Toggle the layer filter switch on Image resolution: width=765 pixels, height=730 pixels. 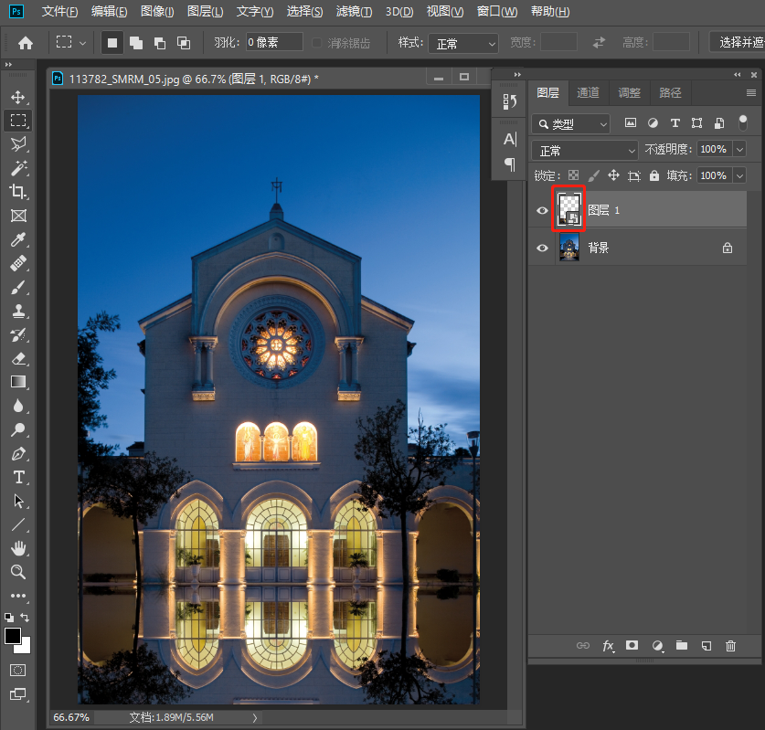(742, 122)
